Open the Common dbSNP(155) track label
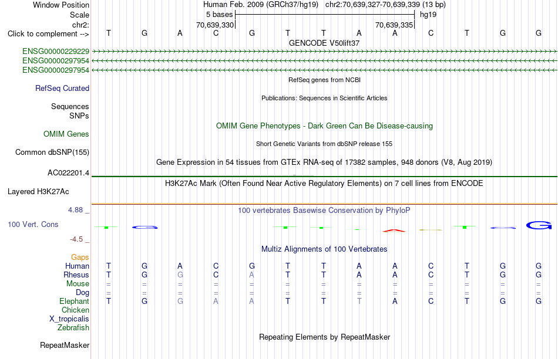Image resolution: width=558 pixels, height=359 pixels. 52,152
